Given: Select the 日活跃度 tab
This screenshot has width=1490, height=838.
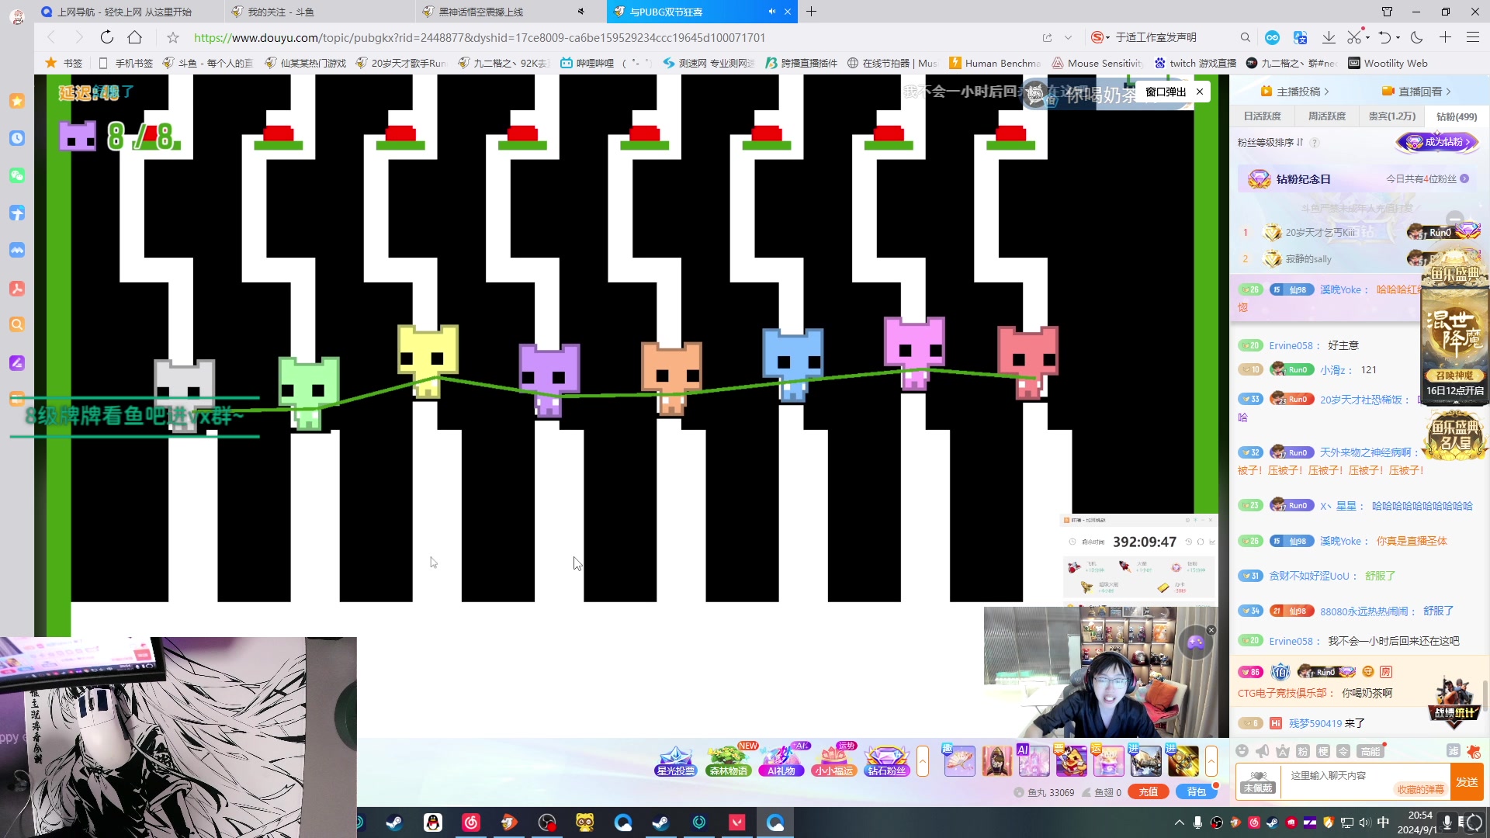Looking at the screenshot, I should click(1263, 116).
